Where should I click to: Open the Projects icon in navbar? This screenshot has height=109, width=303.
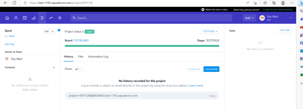(x=42, y=18)
